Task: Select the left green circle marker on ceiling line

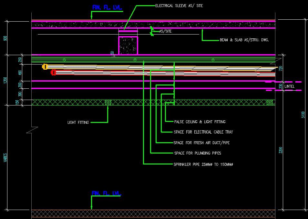Action: (x=64, y=59)
